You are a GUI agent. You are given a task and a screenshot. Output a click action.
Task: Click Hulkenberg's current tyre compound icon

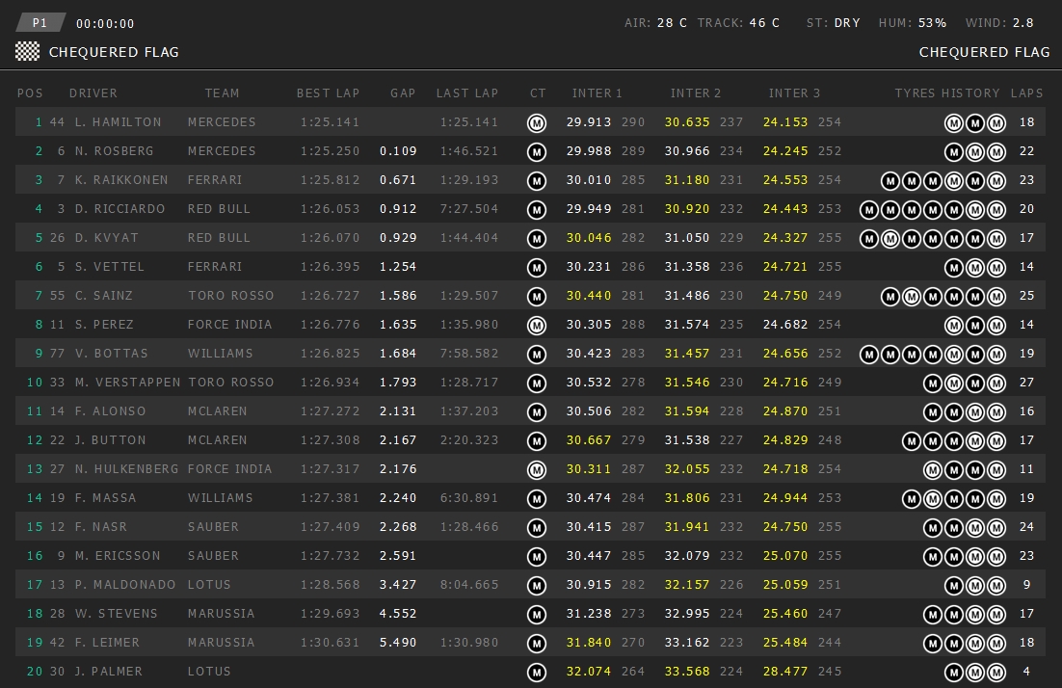pos(537,469)
